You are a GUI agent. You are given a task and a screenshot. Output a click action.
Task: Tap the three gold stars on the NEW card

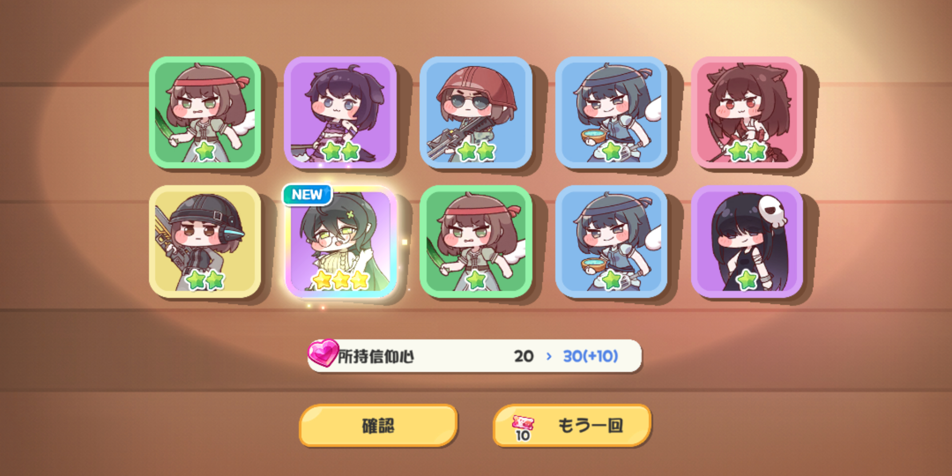340,280
